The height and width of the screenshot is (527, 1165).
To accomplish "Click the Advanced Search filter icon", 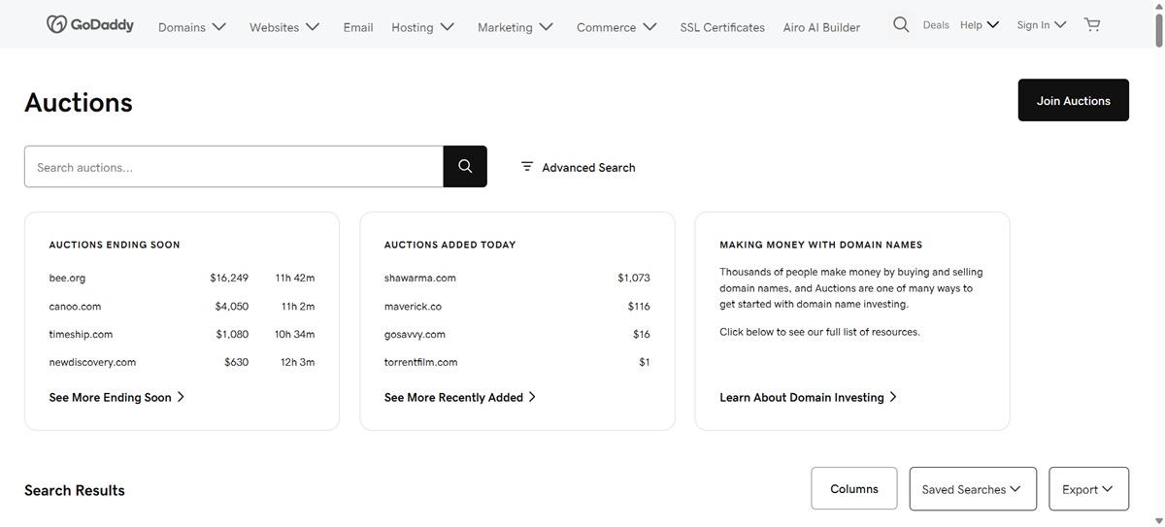I will (527, 167).
